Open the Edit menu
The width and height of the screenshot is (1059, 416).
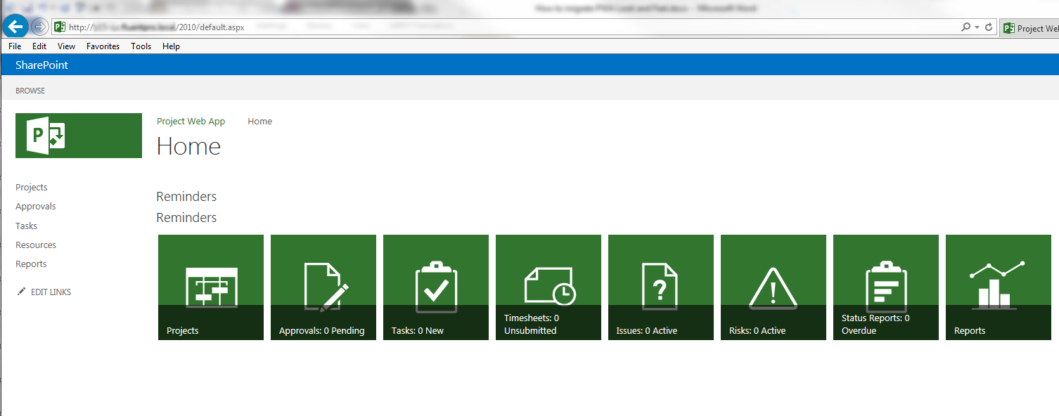click(39, 46)
